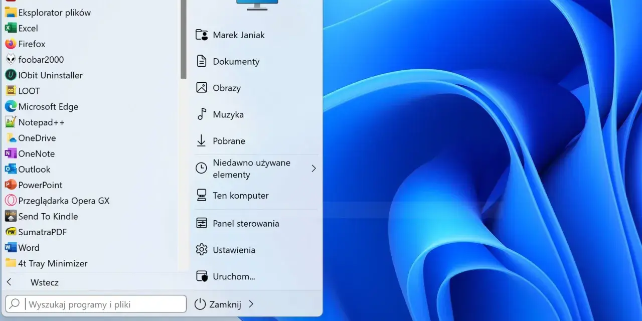Select the Dokumenty menu entry

(256, 61)
